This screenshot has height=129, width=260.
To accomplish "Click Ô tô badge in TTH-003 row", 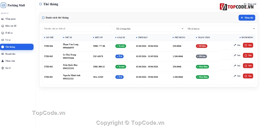I will tap(119, 56).
